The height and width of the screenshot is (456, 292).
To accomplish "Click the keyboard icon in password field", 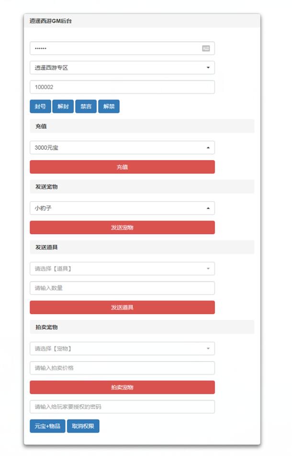I will tap(206, 48).
